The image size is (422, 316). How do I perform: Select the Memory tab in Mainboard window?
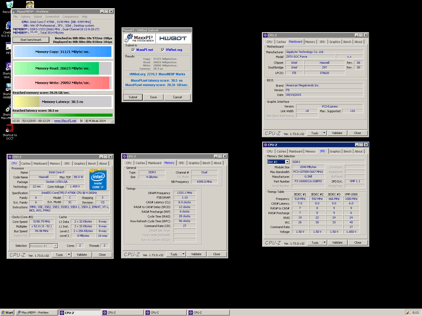[x=310, y=42]
